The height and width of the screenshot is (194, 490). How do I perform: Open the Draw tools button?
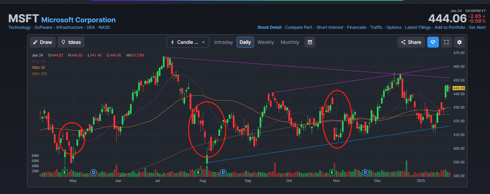[x=43, y=42]
